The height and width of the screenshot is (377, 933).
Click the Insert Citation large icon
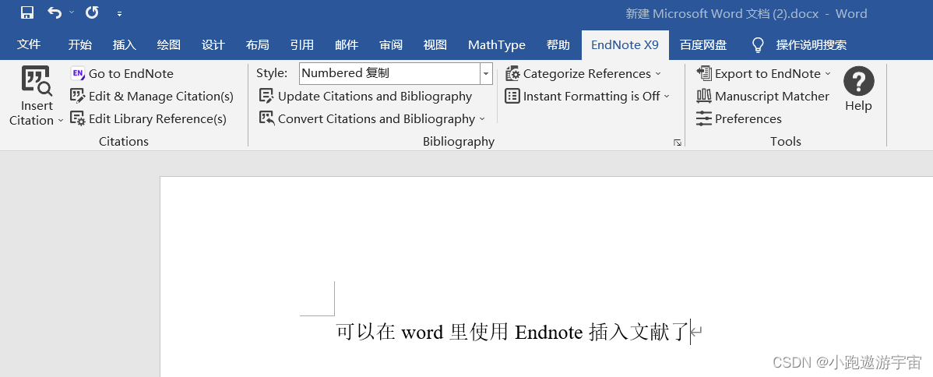[x=37, y=80]
